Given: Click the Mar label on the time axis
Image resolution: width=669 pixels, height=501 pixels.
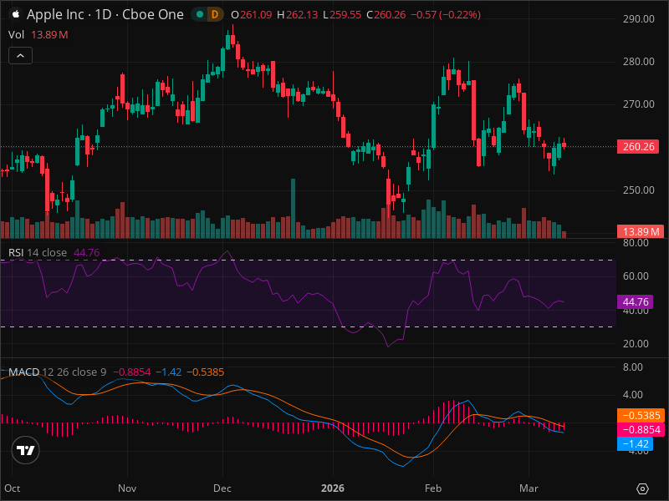Looking at the screenshot, I should point(529,488).
